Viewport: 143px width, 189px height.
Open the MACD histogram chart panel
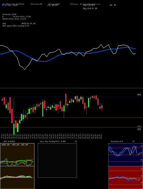pos(17,178)
